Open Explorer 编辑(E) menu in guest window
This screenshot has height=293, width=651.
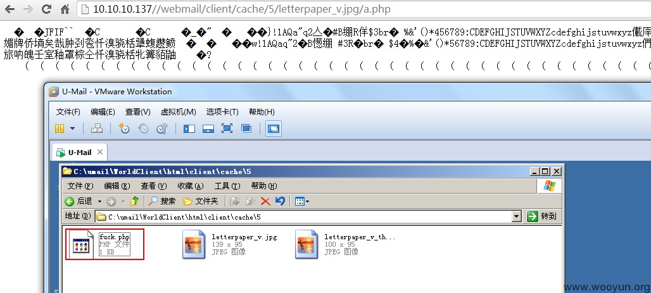117,185
